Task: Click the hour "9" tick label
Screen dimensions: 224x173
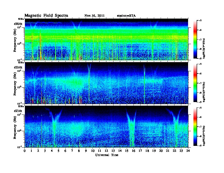Action: pyautogui.click(x=86, y=151)
